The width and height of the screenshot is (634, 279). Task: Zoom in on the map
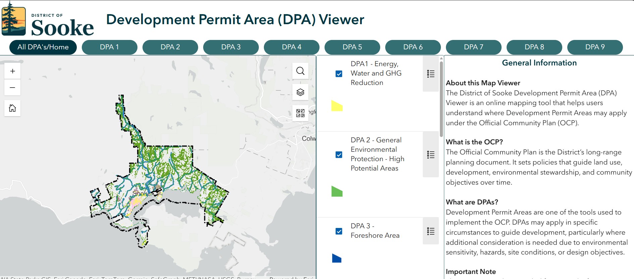pyautogui.click(x=12, y=71)
